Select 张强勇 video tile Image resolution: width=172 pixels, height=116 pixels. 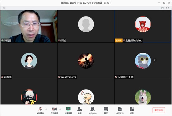29,26
